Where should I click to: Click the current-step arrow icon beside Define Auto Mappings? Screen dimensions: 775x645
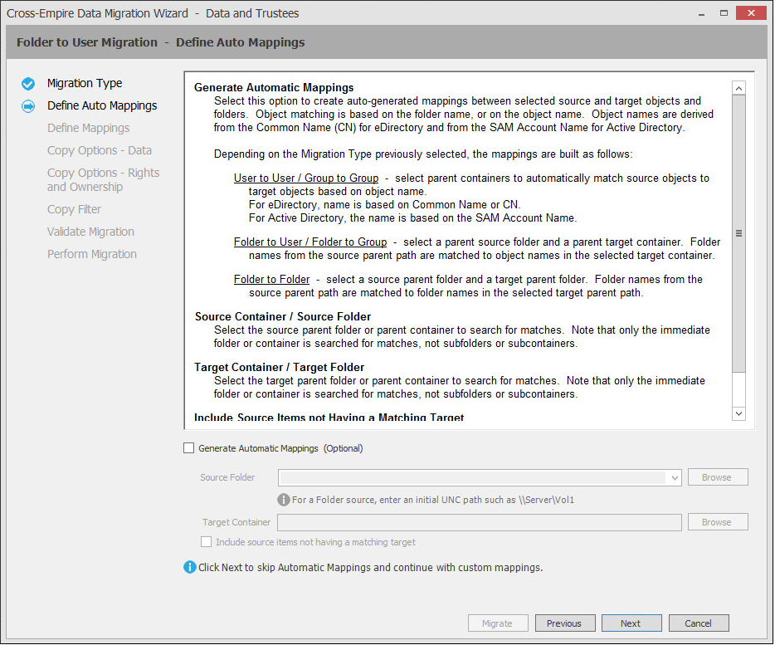28,106
